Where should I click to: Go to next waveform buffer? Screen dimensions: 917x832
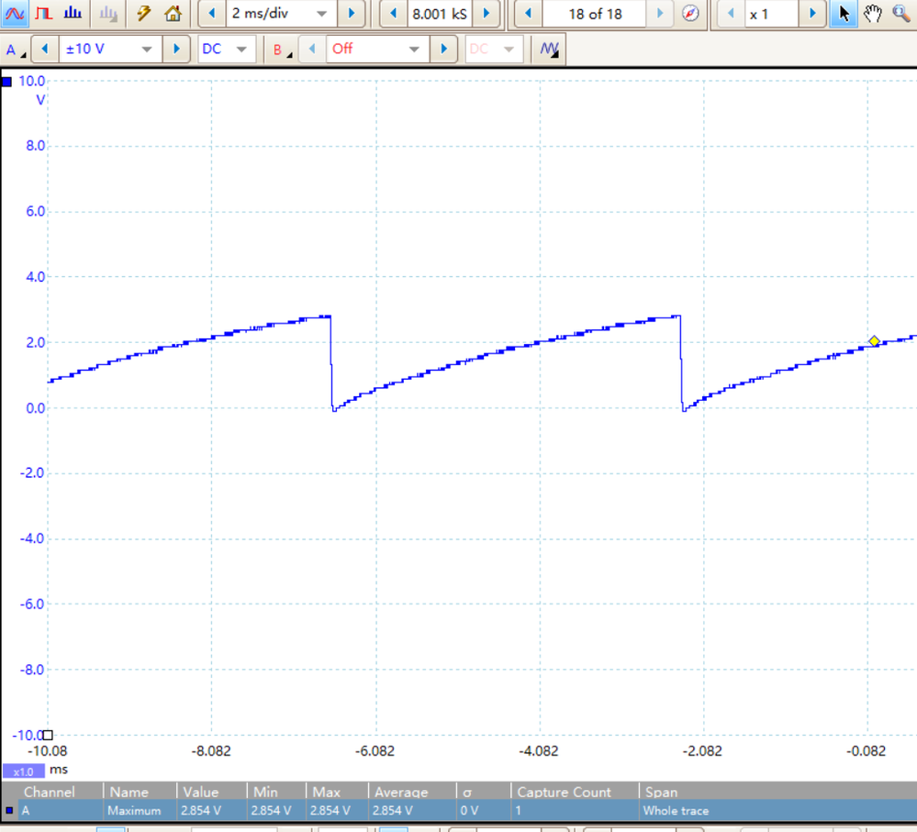[x=660, y=14]
